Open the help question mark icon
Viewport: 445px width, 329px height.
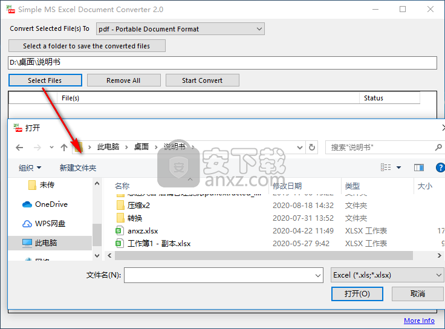pos(440,168)
